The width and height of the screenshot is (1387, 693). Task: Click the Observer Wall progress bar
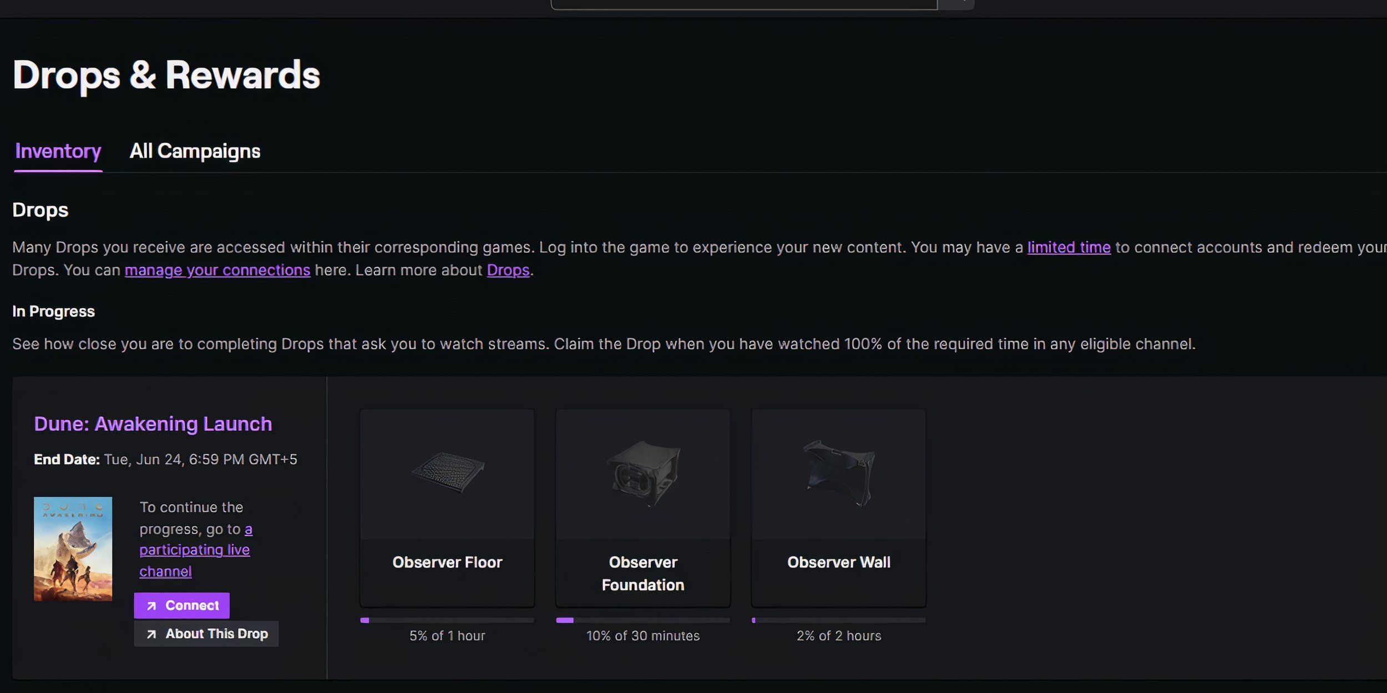839,620
